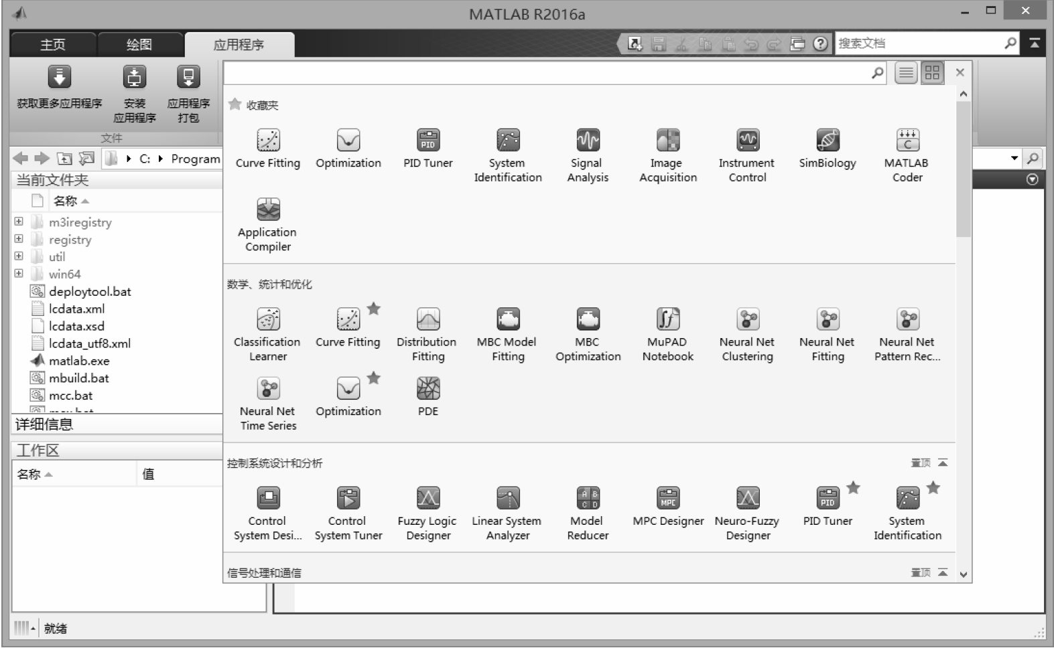Click the gallery scrollbar up arrow
Viewport: 1054px width, 648px height.
[x=964, y=94]
